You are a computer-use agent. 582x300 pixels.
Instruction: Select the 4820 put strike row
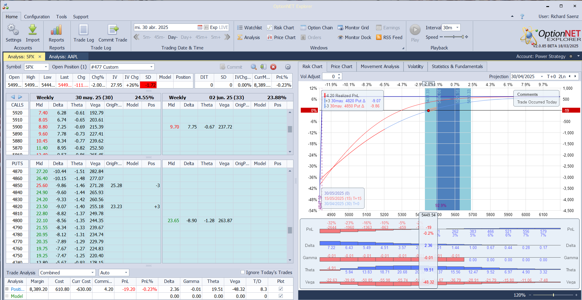pos(83,207)
